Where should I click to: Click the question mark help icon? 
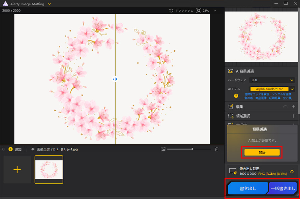(x=236, y=96)
